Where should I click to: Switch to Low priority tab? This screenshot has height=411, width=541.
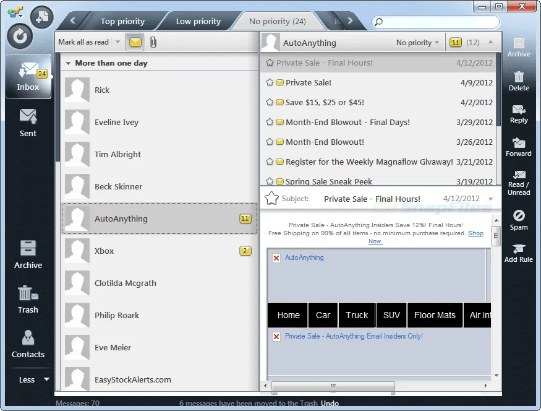198,22
